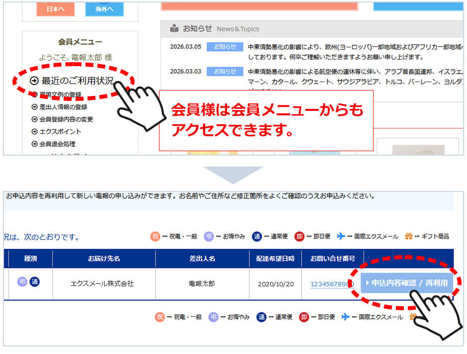The height and width of the screenshot is (354, 467).
Task: Click the 通 icon in the table row
Action: tap(34, 282)
